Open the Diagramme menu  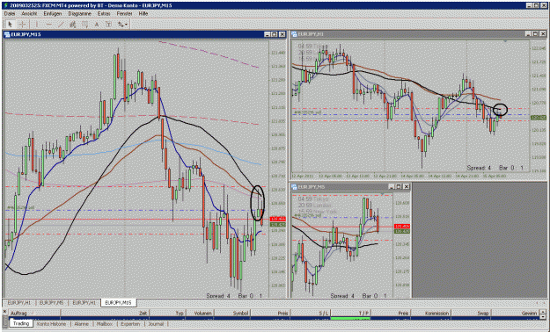click(x=79, y=13)
